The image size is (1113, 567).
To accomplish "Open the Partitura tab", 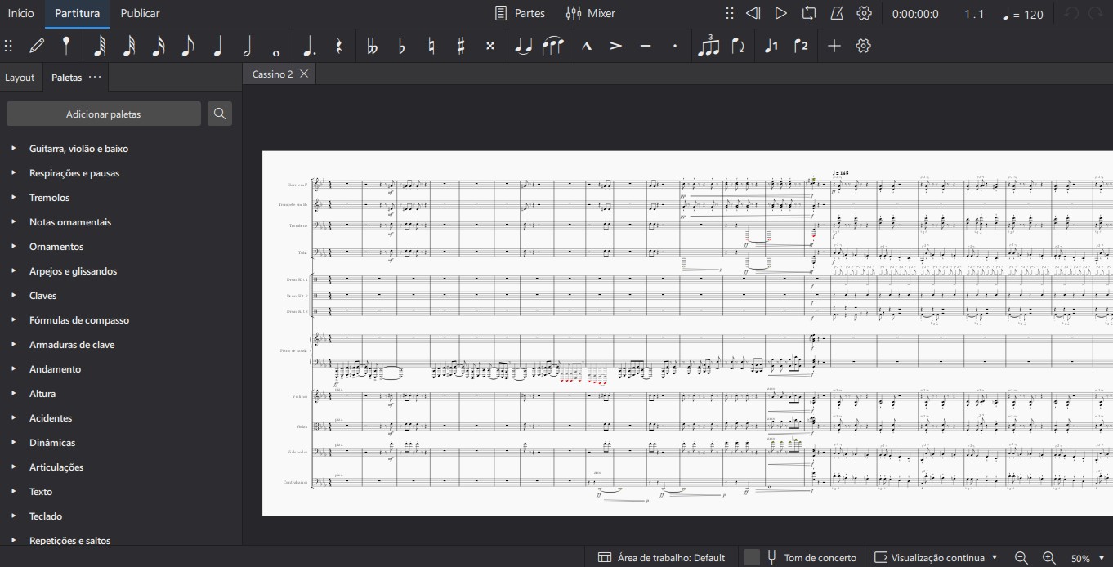I will pyautogui.click(x=77, y=13).
